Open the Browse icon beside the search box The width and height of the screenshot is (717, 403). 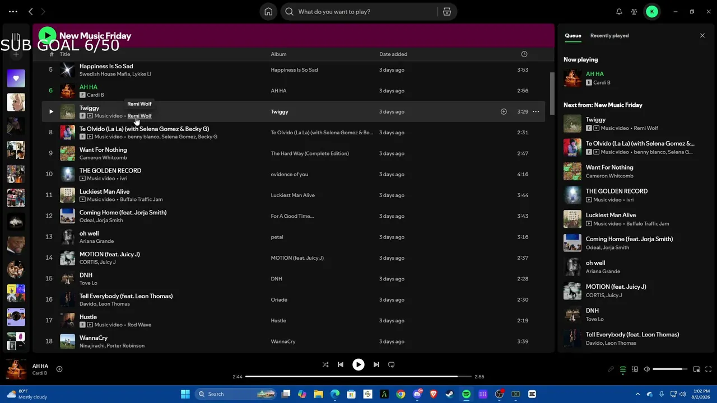pyautogui.click(x=446, y=12)
